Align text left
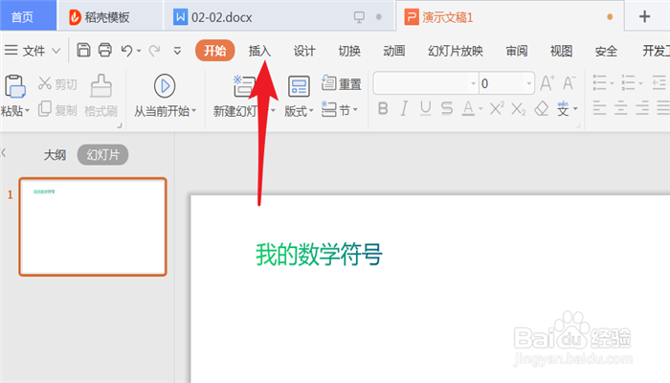 tap(599, 108)
